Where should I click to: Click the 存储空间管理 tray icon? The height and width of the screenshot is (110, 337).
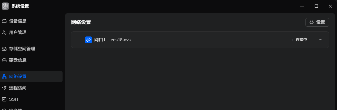click(4, 49)
